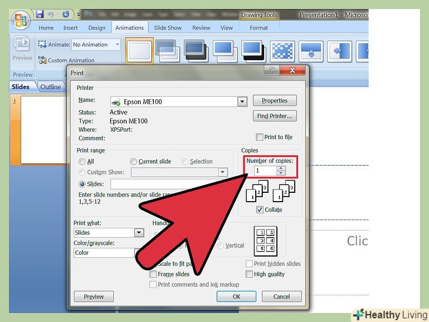429x322 pixels.
Task: Switch to the Insert ribbon tab
Action: (x=70, y=28)
